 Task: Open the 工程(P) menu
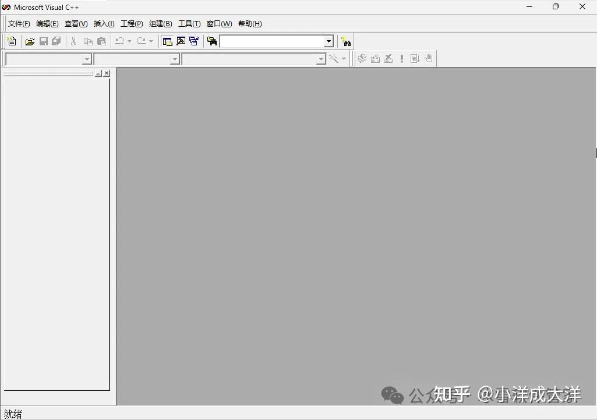click(x=132, y=24)
